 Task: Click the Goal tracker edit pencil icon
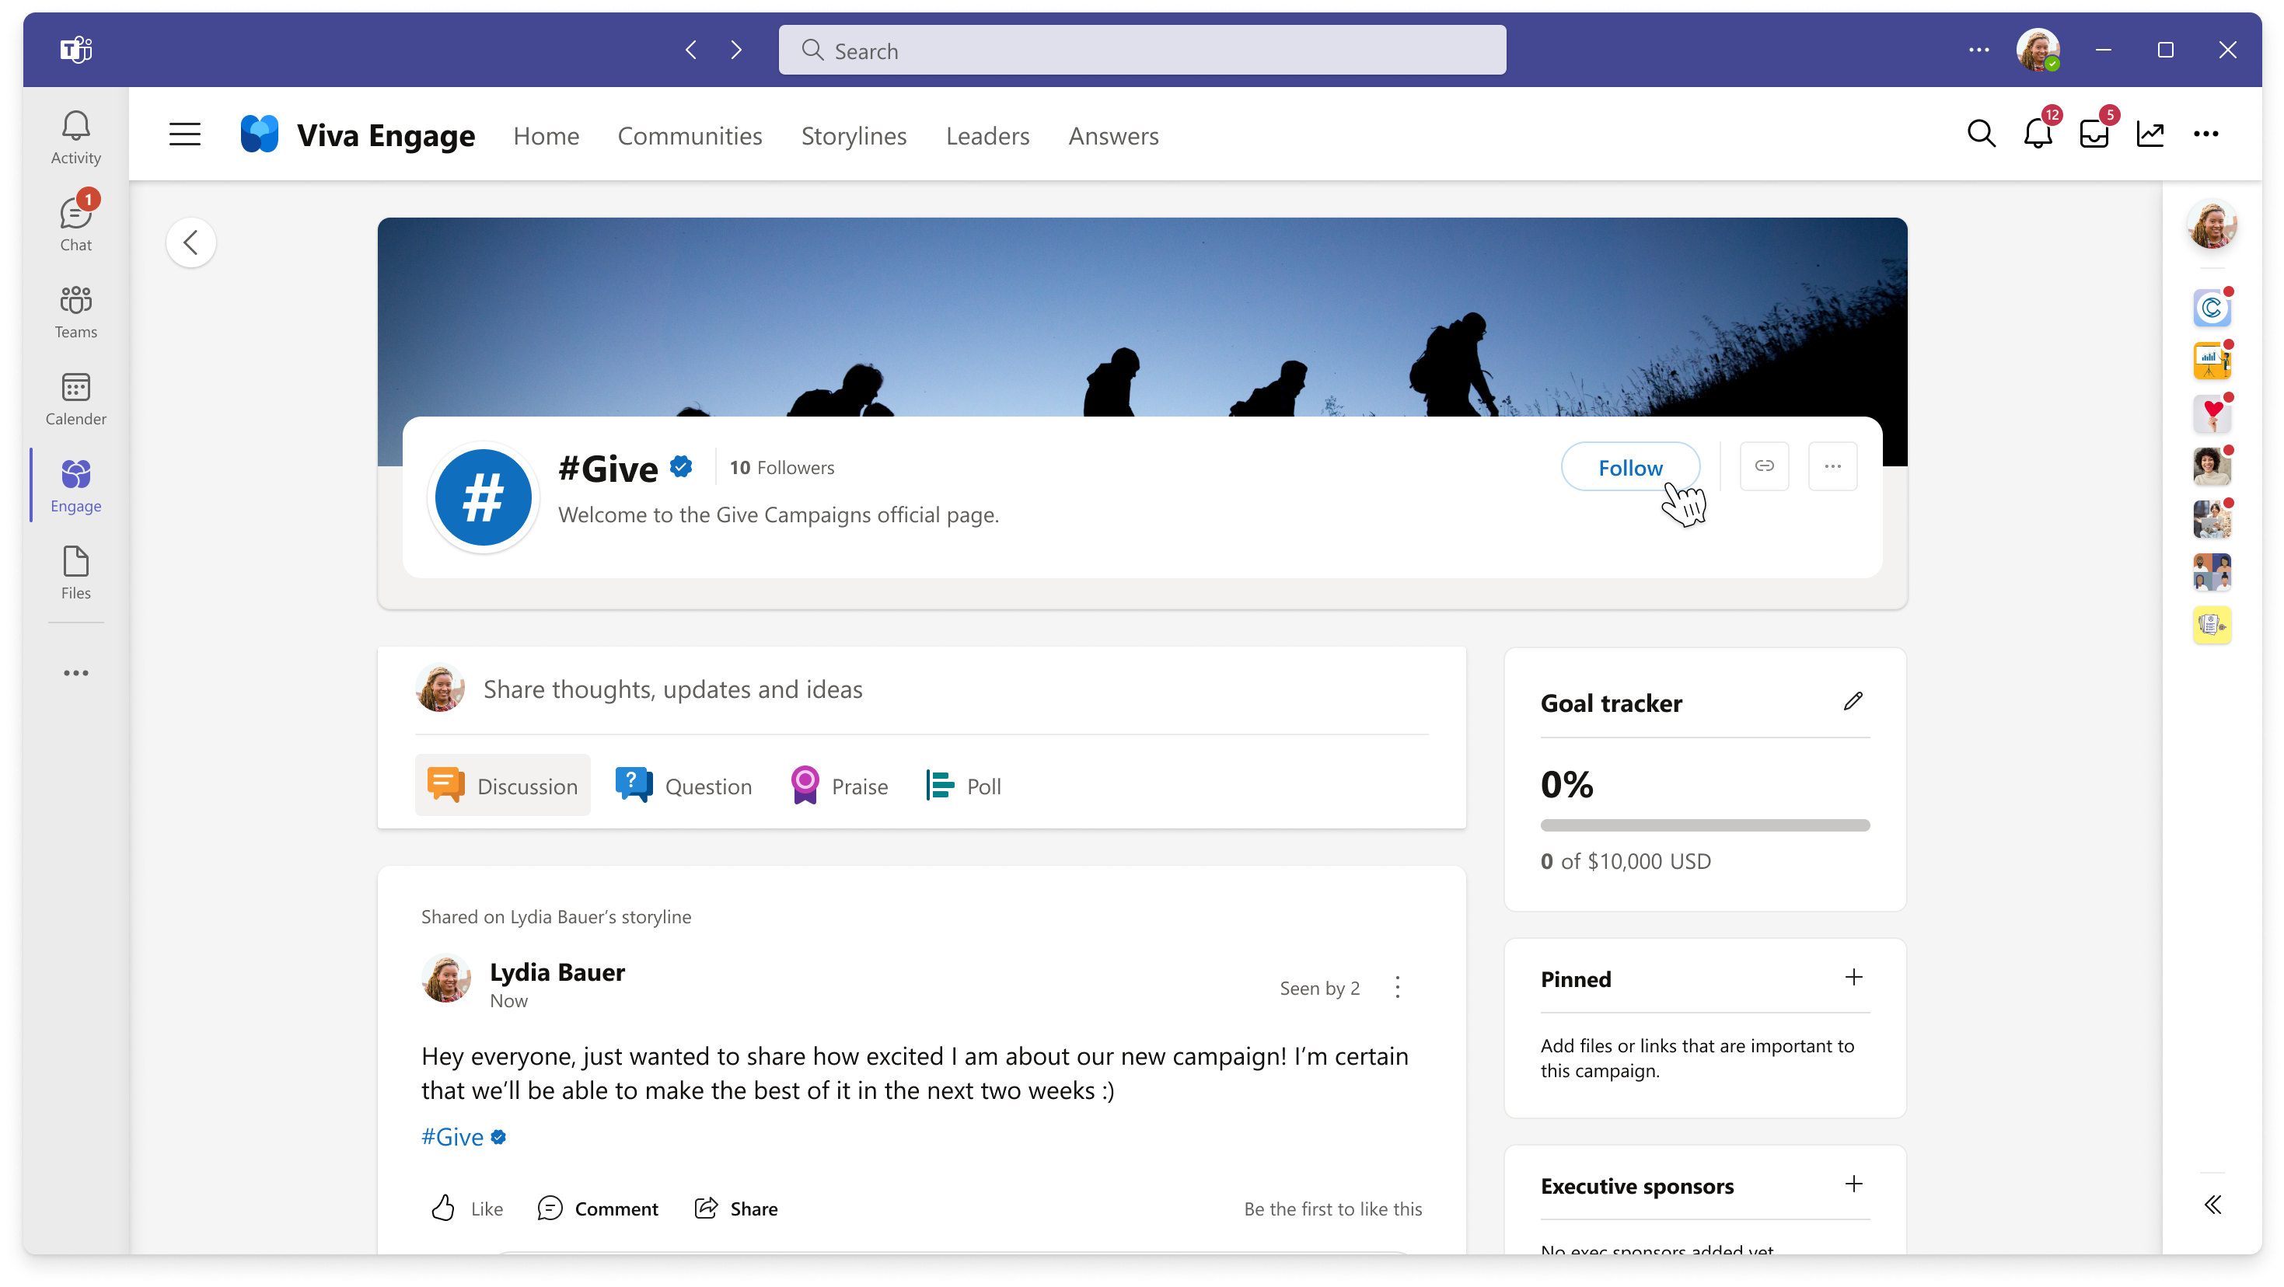click(1853, 703)
